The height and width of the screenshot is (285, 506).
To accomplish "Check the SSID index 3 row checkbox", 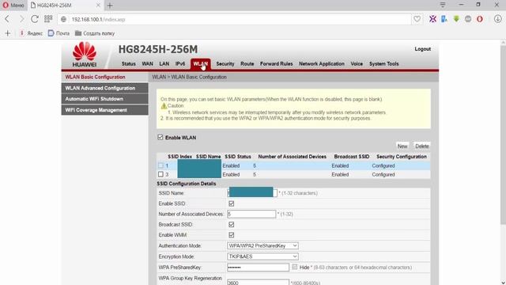I will click(x=160, y=174).
